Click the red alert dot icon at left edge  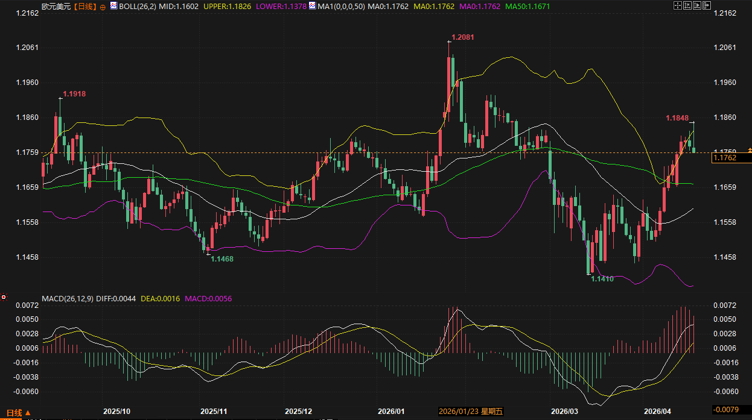[4, 297]
